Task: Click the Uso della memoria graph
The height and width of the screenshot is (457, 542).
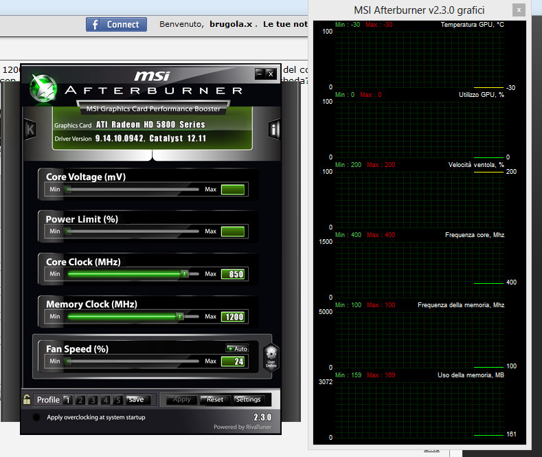Action: (419, 410)
